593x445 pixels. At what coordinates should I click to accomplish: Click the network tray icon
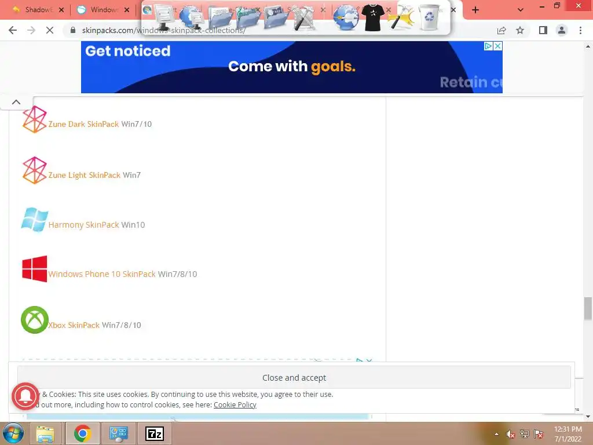[525, 434]
